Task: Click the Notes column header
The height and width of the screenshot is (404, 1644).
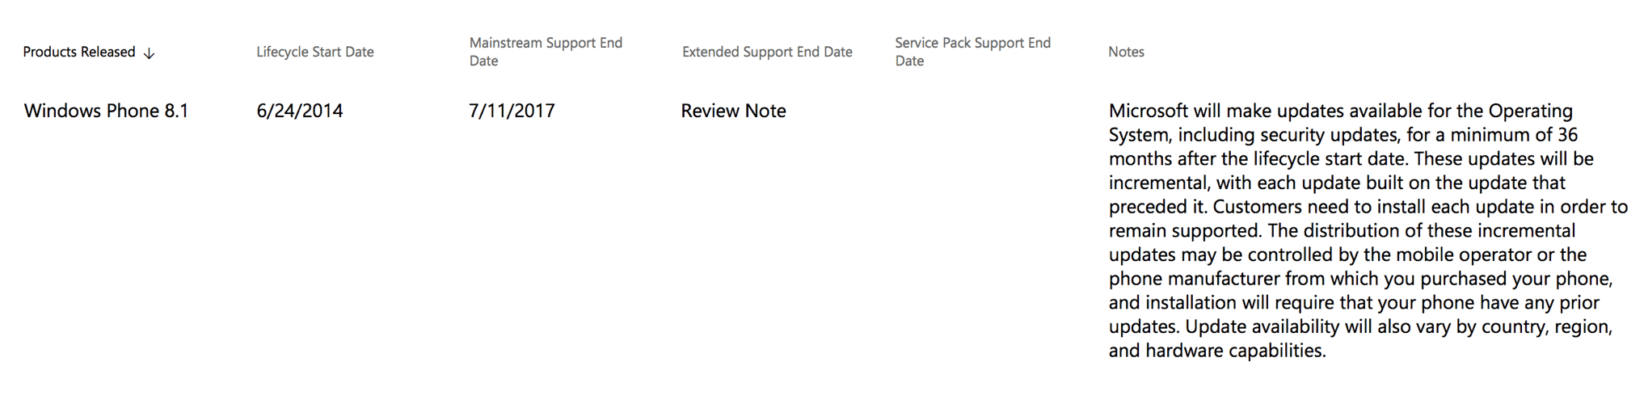Action: click(1126, 52)
